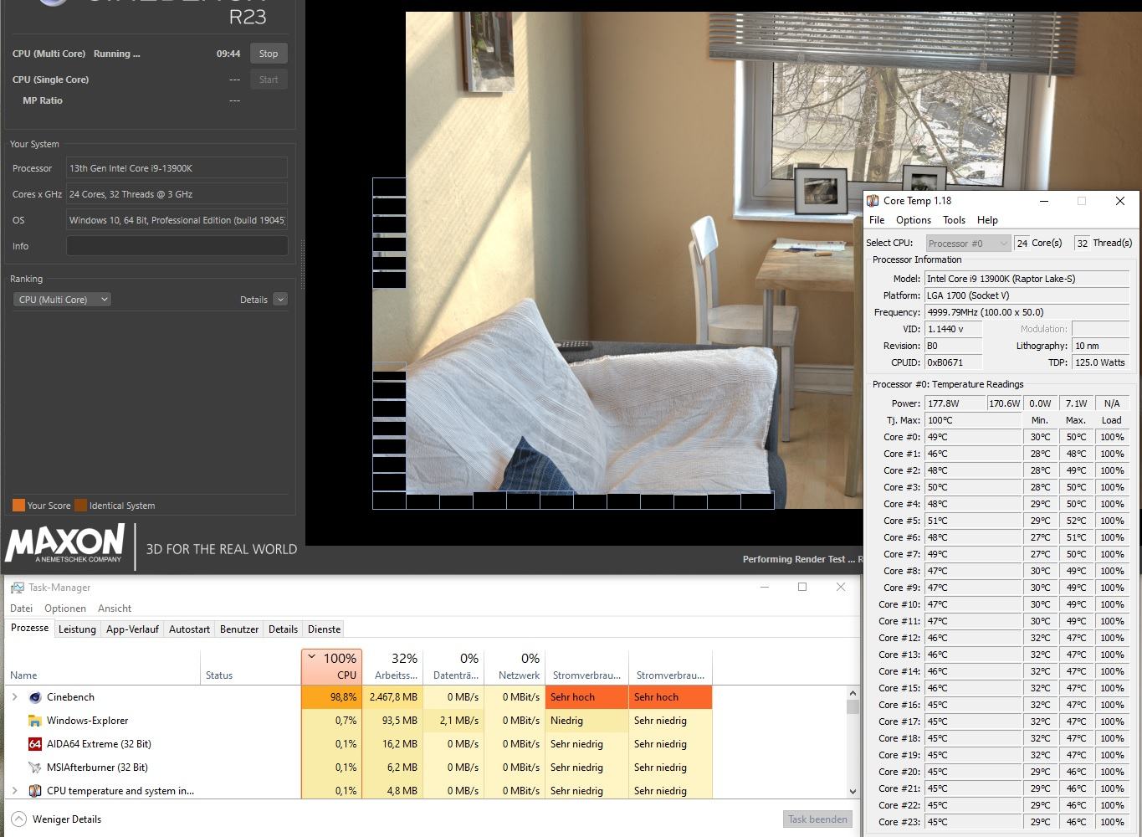Screen dimensions: 1142x837
Task: Open Core Temp Tools menu
Action: pyautogui.click(x=954, y=220)
